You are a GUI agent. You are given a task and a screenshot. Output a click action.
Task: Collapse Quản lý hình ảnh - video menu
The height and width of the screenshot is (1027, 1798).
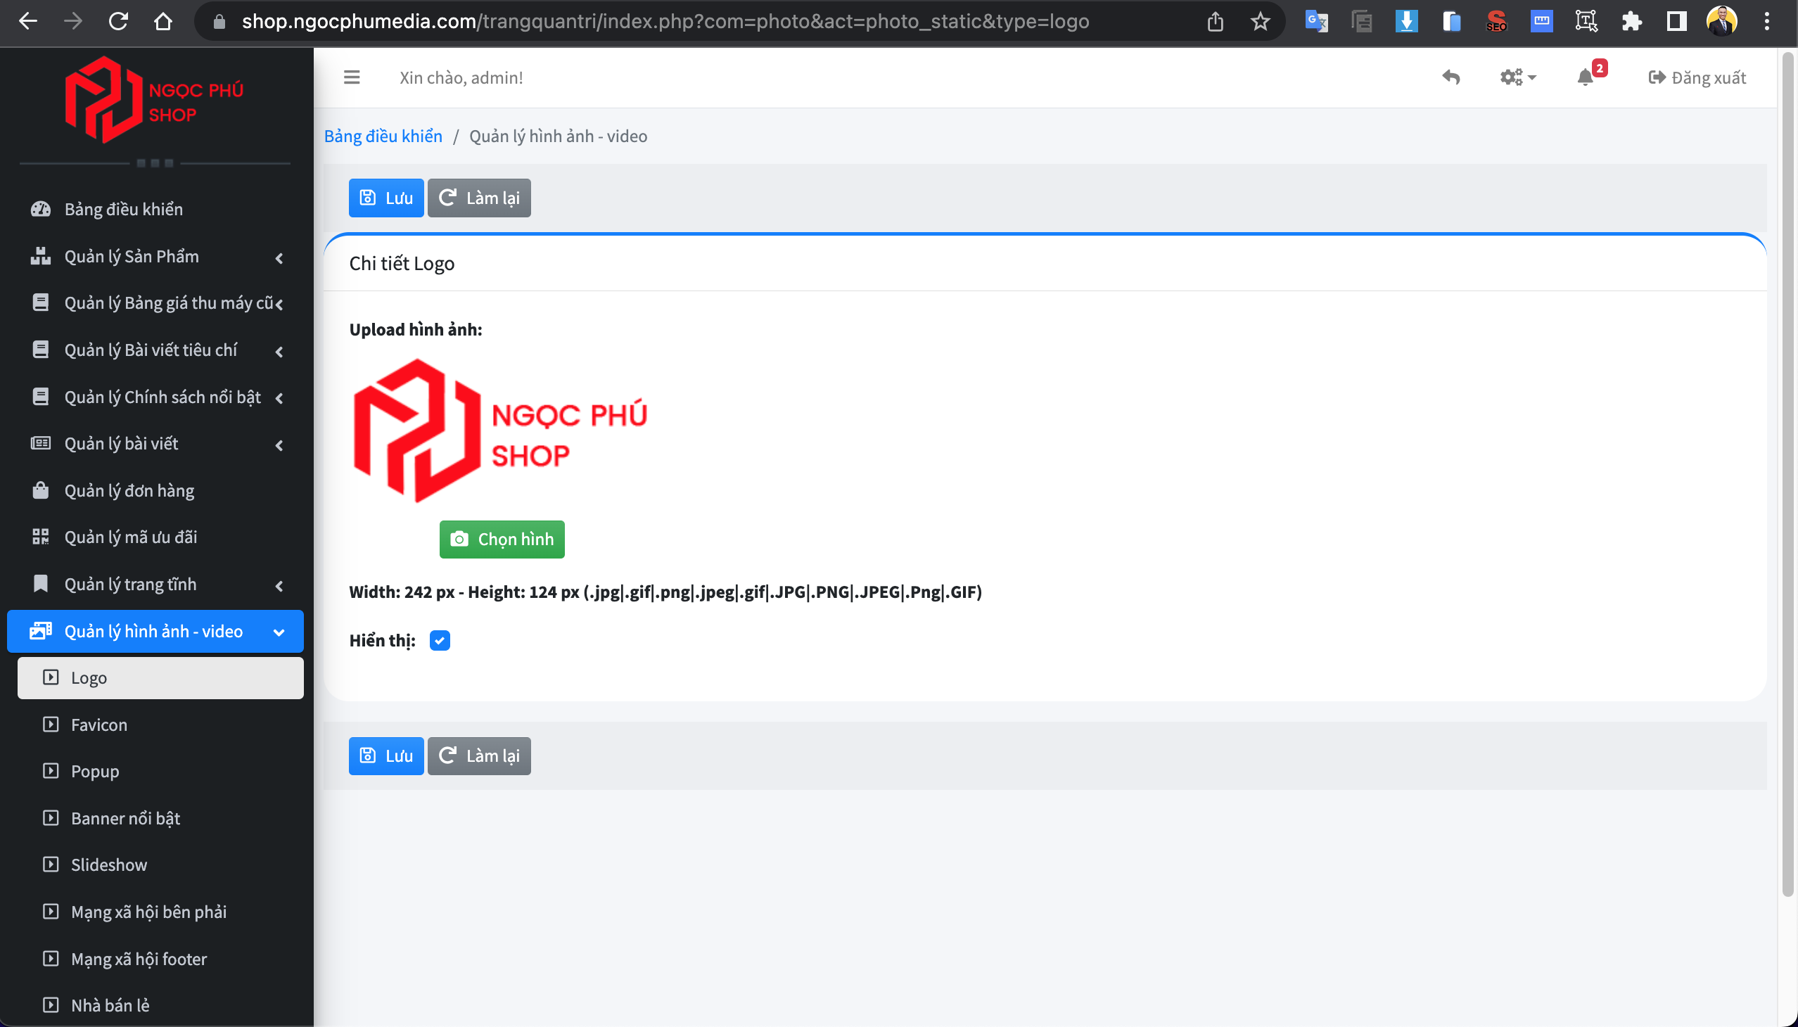tap(155, 631)
